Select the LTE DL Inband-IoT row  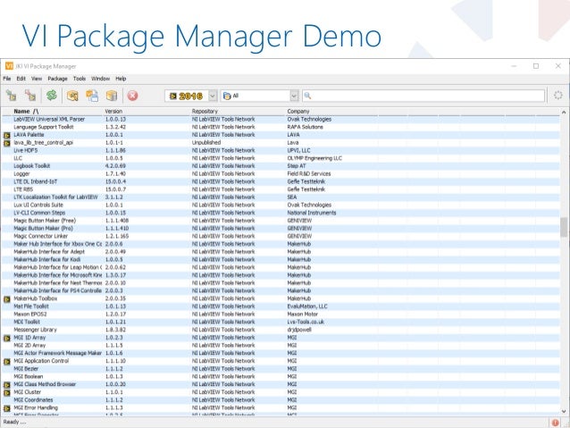point(281,181)
